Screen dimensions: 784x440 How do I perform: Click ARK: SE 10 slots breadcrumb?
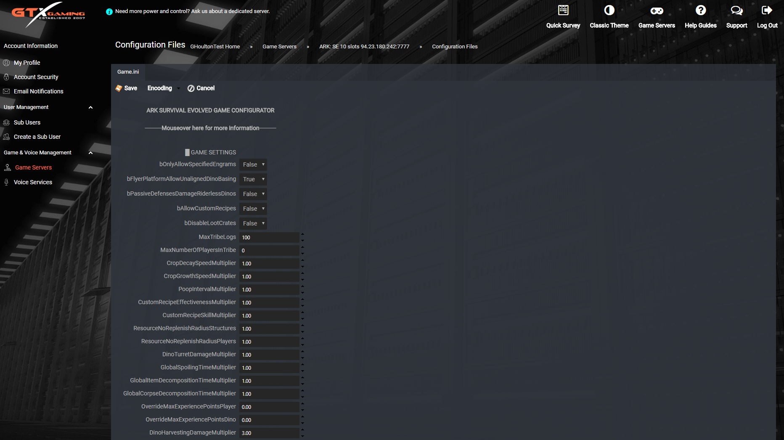point(364,47)
